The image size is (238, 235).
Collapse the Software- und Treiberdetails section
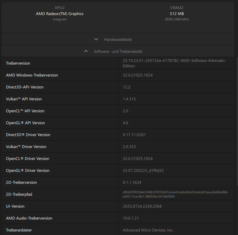coord(118,51)
